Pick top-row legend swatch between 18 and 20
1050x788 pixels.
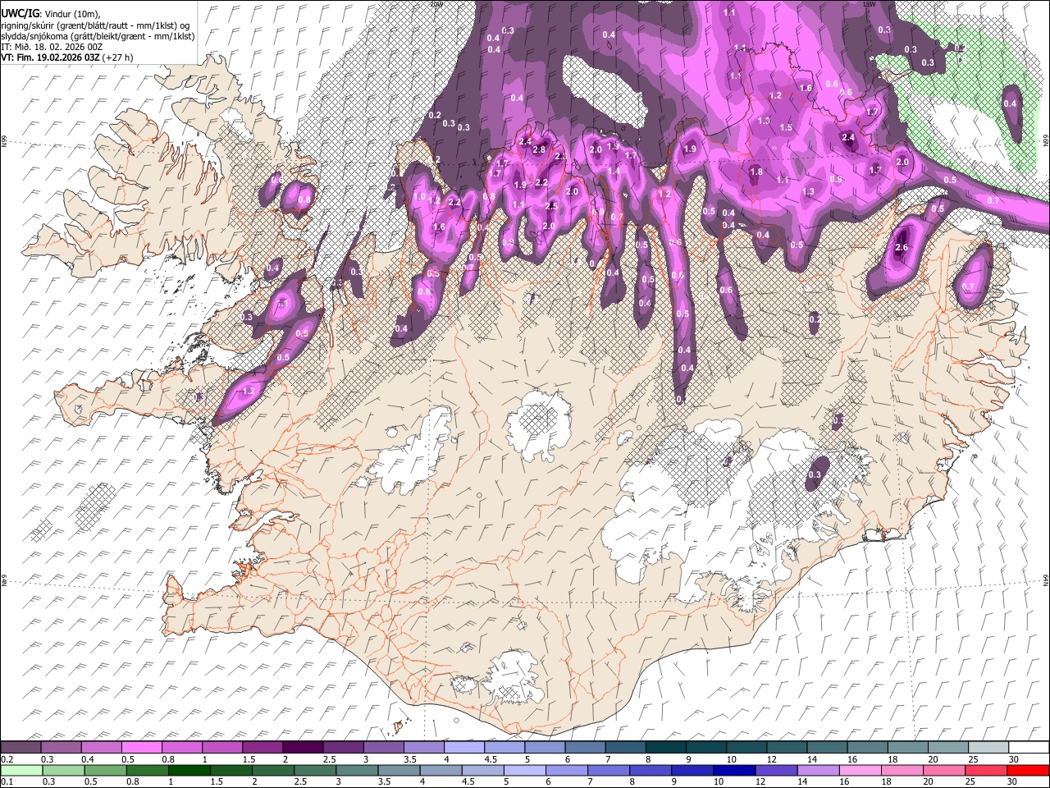(x=908, y=748)
